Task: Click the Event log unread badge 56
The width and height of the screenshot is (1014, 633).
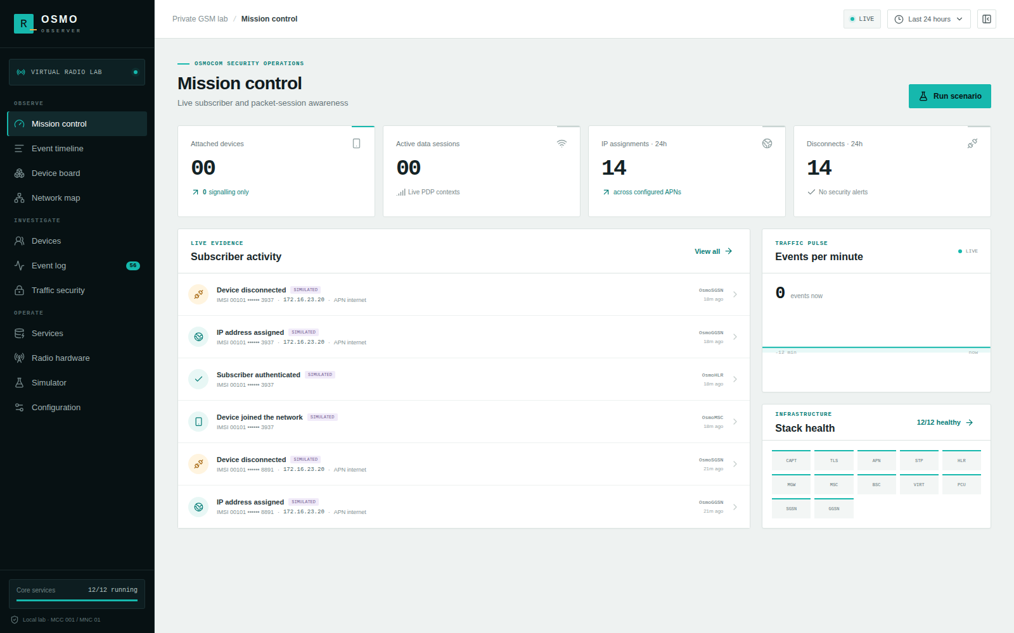Action: (133, 266)
